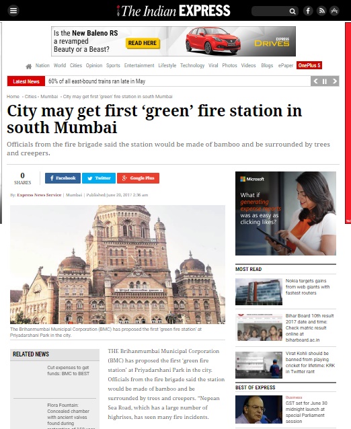Open Express News Service author link
351x429 pixels.
click(x=39, y=195)
